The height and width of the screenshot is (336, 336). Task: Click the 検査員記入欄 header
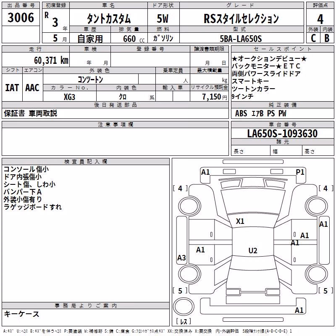[86, 162]
